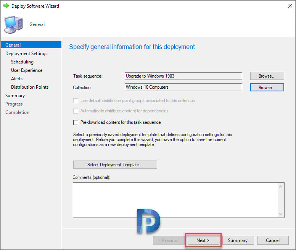Click the comments box scroll down arrow
296x250 pixels.
(280, 214)
